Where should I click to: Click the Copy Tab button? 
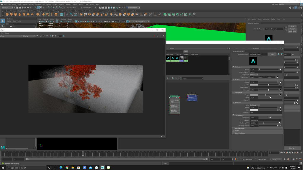[291, 148]
